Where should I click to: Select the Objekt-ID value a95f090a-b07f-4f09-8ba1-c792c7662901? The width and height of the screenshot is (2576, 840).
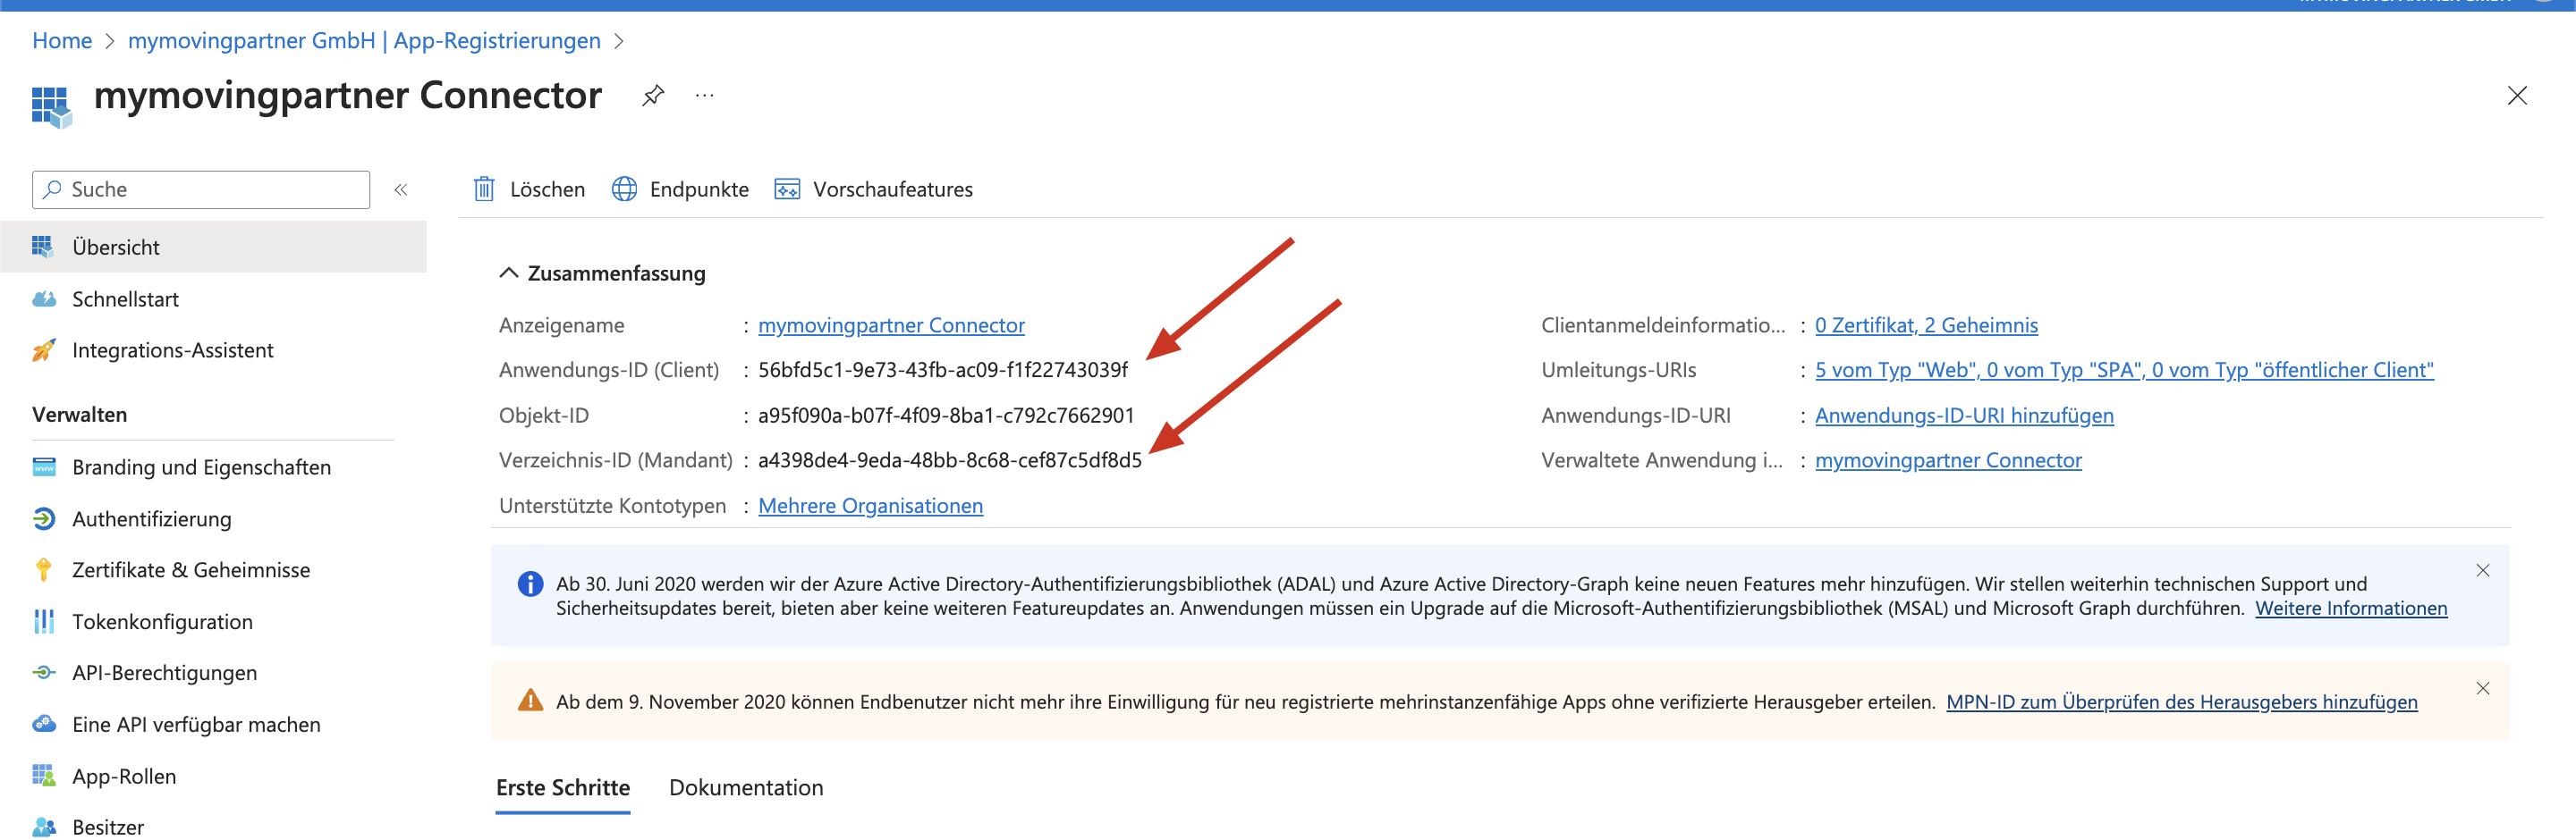(x=946, y=416)
